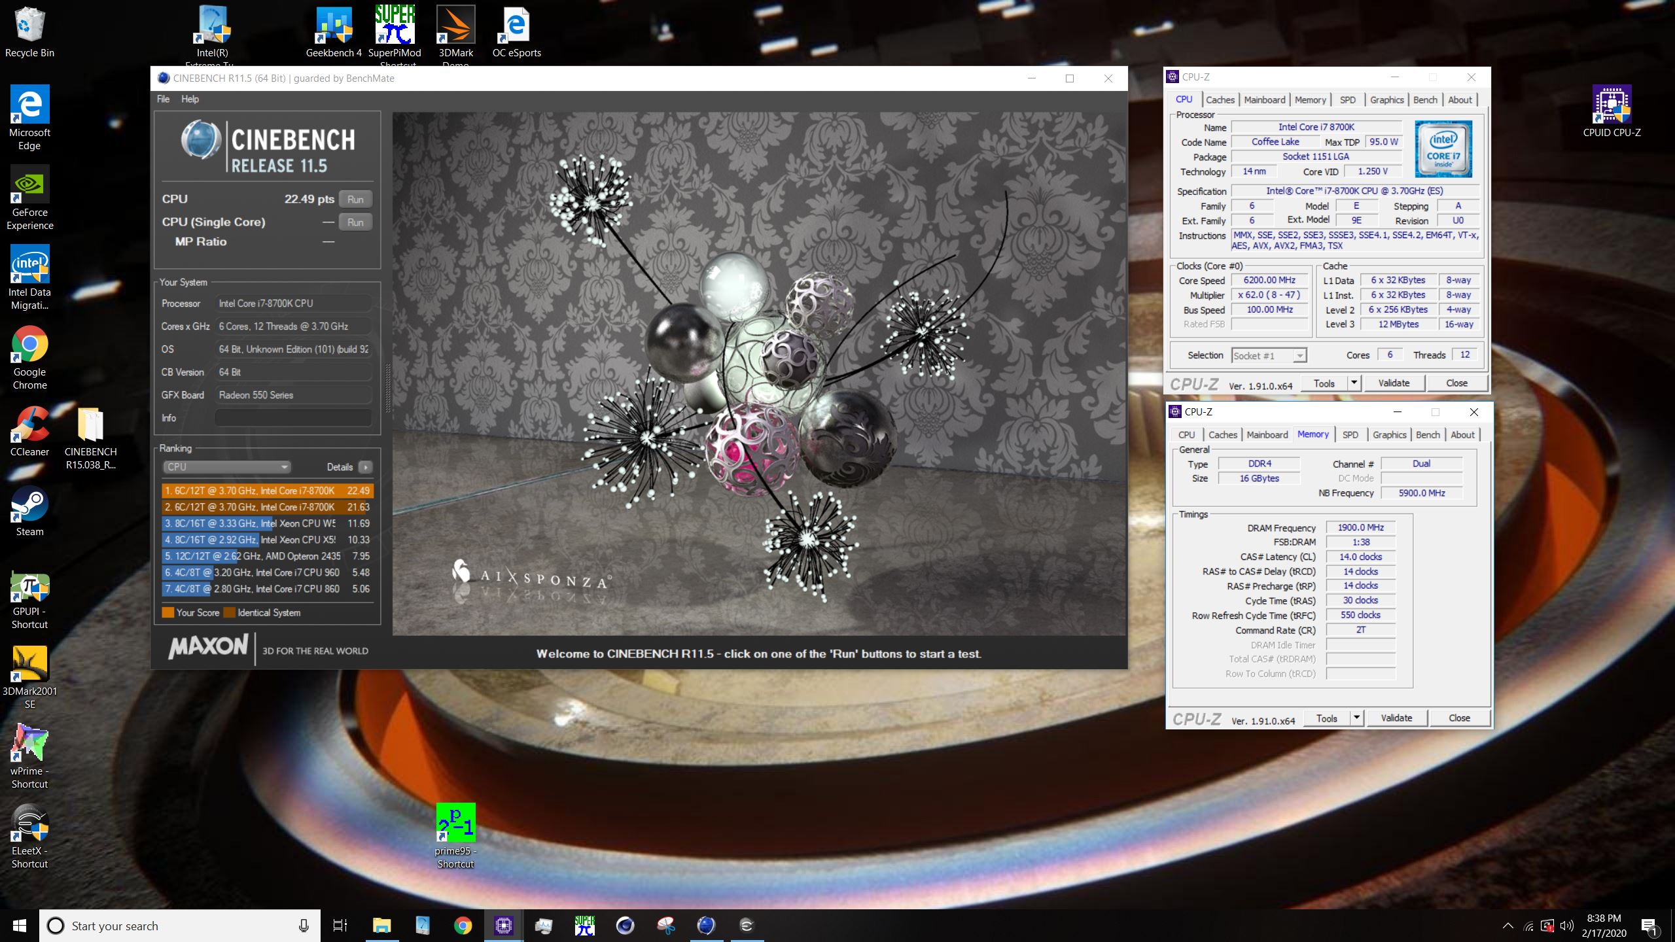Image resolution: width=1675 pixels, height=942 pixels.
Task: Click volume icon in system tray
Action: coord(1566,926)
